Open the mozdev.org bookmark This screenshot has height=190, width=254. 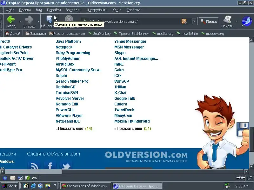pyautogui.click(x=213, y=34)
